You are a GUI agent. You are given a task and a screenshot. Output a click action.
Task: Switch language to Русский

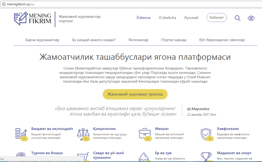(191, 18)
